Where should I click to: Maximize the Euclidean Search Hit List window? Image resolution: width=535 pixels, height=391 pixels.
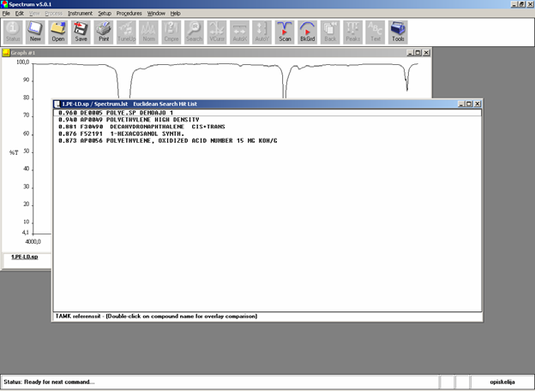pyautogui.click(x=469, y=104)
